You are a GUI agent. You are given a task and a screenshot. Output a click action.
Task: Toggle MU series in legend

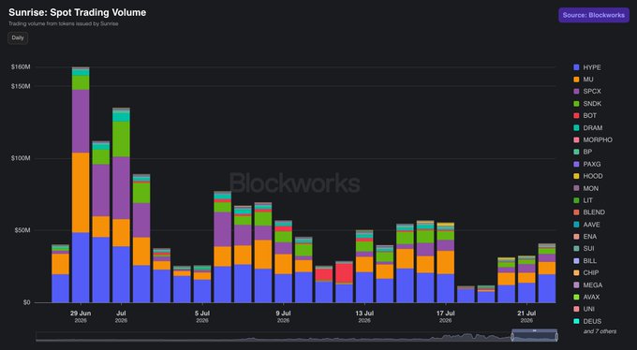tap(584, 80)
